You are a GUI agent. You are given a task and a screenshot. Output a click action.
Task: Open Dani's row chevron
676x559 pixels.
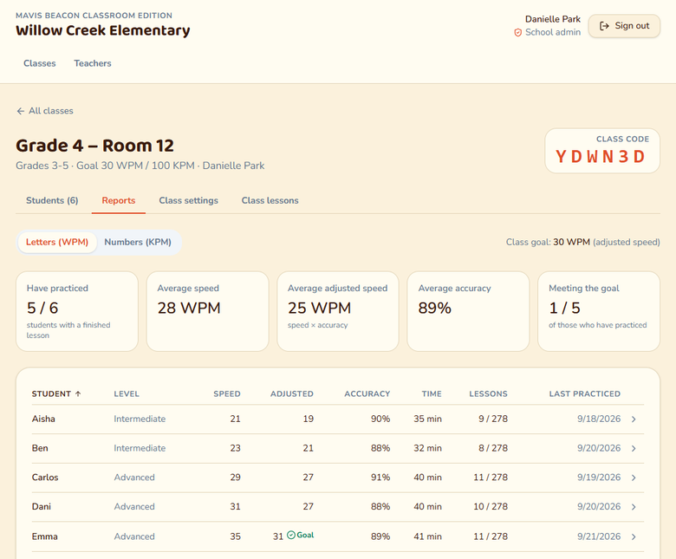click(x=634, y=507)
